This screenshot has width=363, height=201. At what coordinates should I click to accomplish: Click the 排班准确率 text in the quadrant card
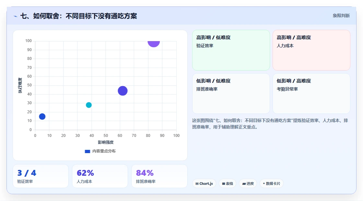[207, 89]
